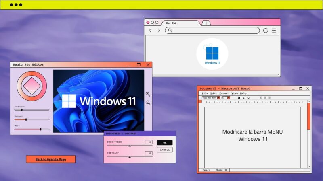
Task: Click the Page 1 status bar entry
Action: pos(206,170)
